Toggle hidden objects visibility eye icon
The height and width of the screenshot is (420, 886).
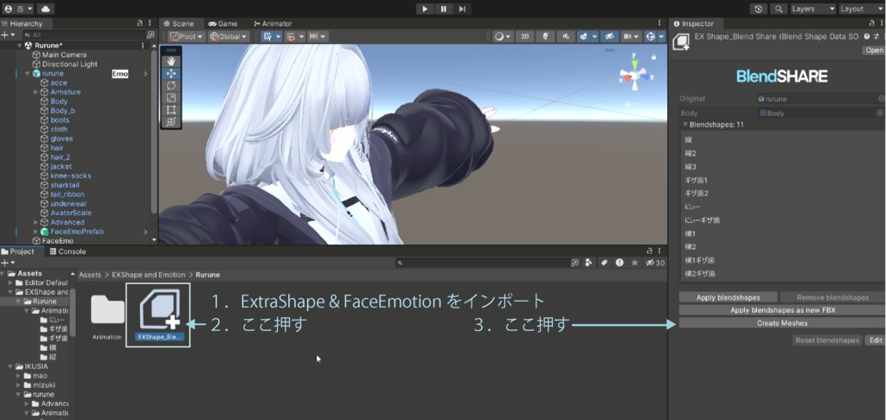pos(609,36)
